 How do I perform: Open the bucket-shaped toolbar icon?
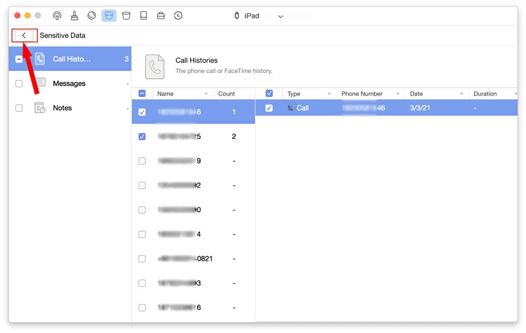point(126,16)
